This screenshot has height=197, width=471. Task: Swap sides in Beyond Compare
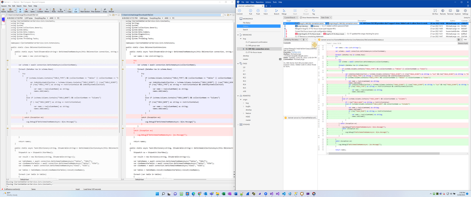tap(105, 10)
